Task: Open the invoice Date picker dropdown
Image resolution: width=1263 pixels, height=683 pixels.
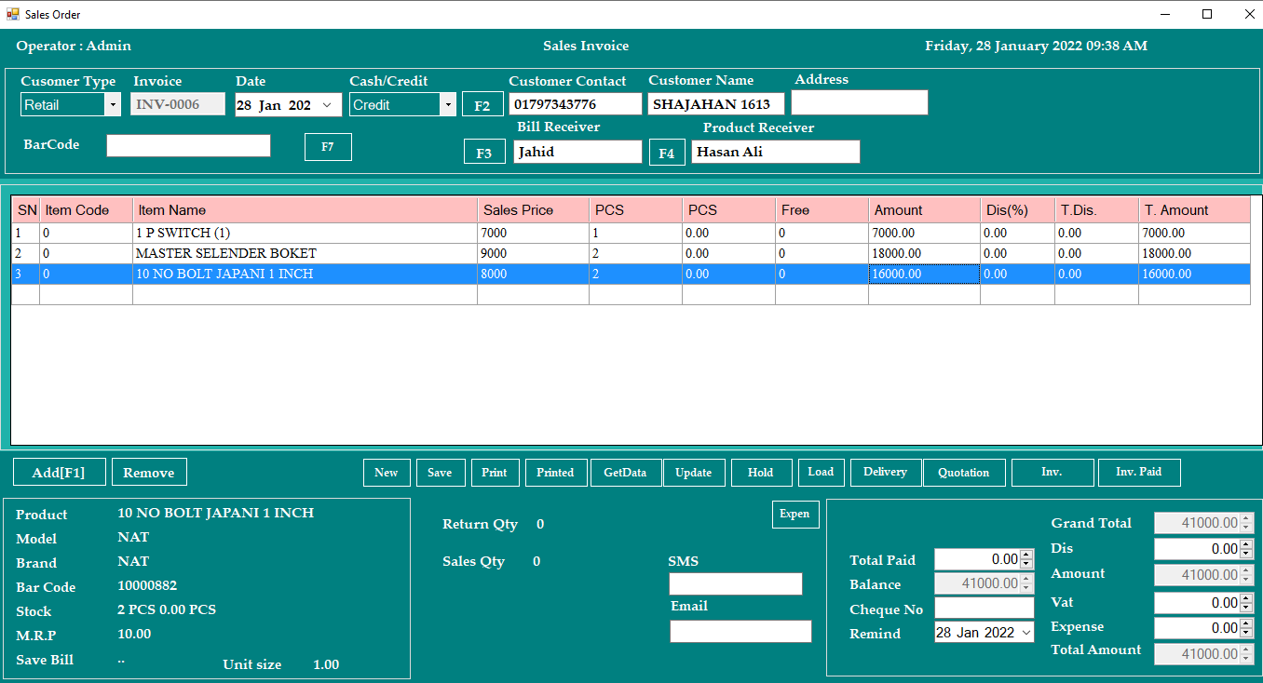Action: click(327, 105)
